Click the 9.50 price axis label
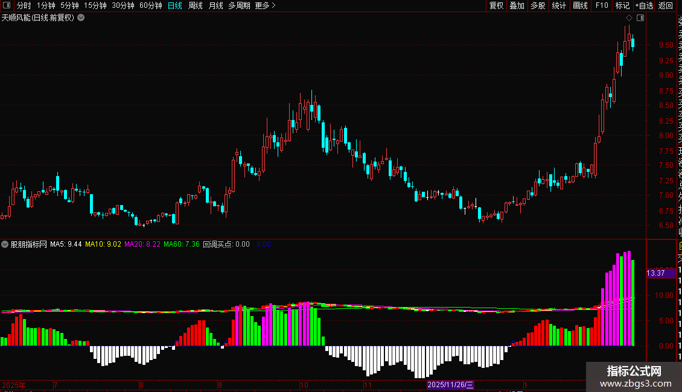 coord(666,45)
